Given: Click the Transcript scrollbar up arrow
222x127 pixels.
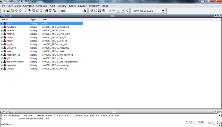Looking at the screenshot, I should tap(220, 116).
